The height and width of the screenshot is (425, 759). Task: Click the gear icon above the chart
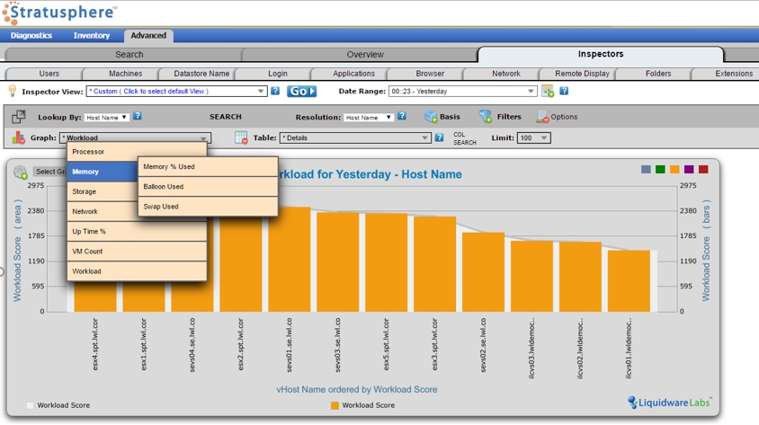pyautogui.click(x=21, y=172)
